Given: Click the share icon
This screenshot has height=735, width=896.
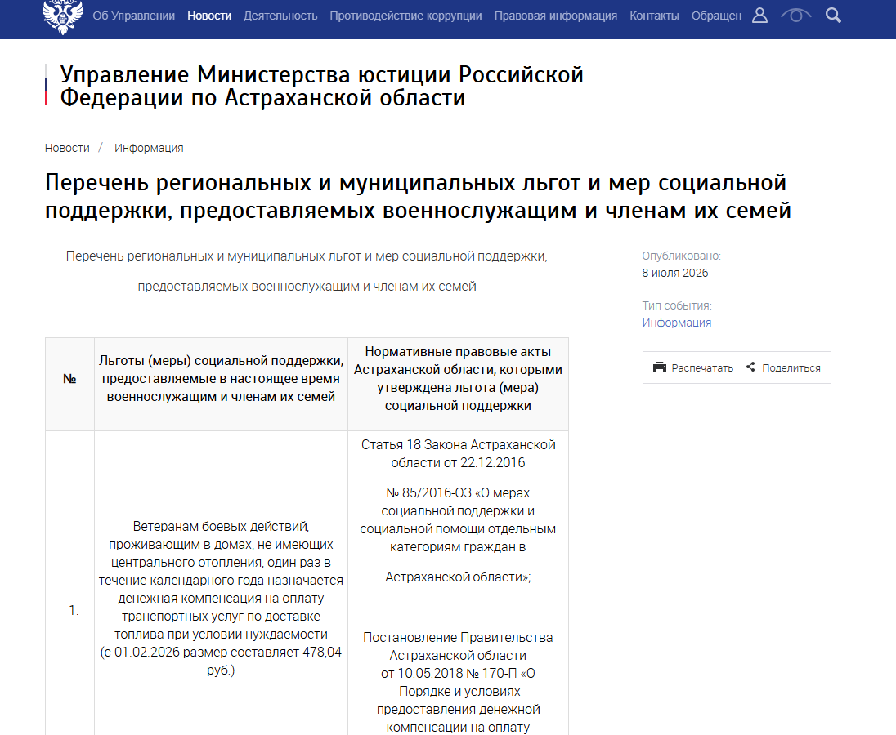Looking at the screenshot, I should (750, 367).
